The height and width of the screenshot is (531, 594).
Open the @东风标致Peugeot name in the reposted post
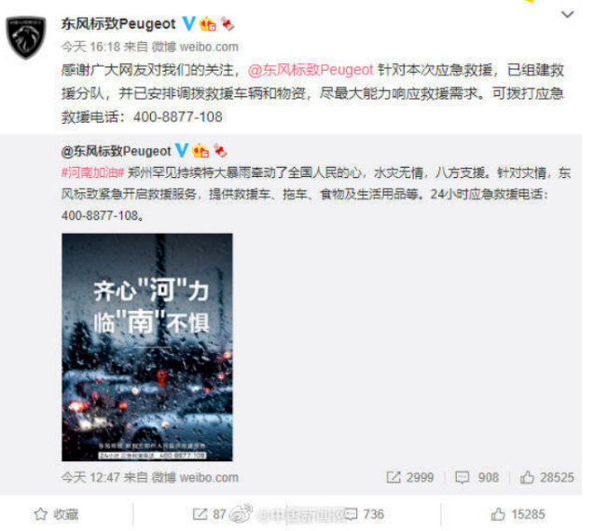point(117,151)
